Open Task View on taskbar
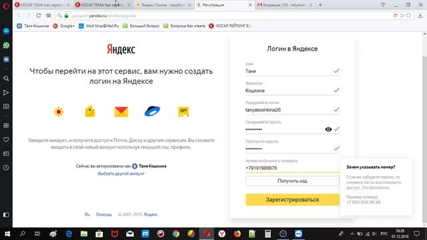The width and height of the screenshot is (427, 240). coord(37,234)
